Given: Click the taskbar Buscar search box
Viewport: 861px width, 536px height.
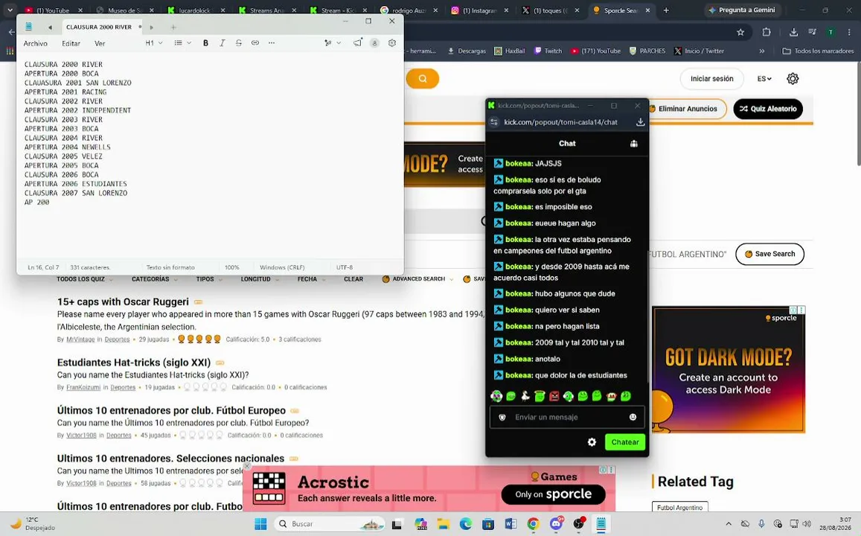Looking at the screenshot, I should pos(330,524).
